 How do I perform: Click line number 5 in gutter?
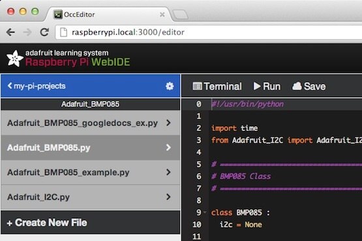198,164
